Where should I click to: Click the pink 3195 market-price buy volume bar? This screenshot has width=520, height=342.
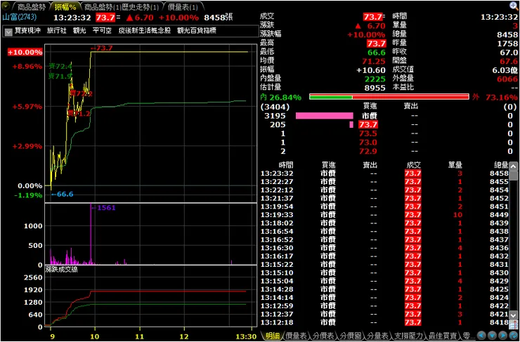(325, 116)
